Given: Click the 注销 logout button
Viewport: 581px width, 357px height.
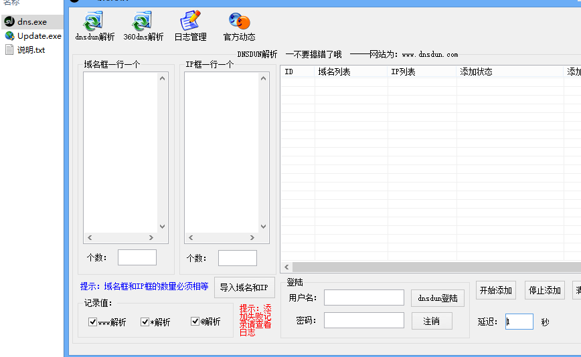Looking at the screenshot, I should [431, 322].
